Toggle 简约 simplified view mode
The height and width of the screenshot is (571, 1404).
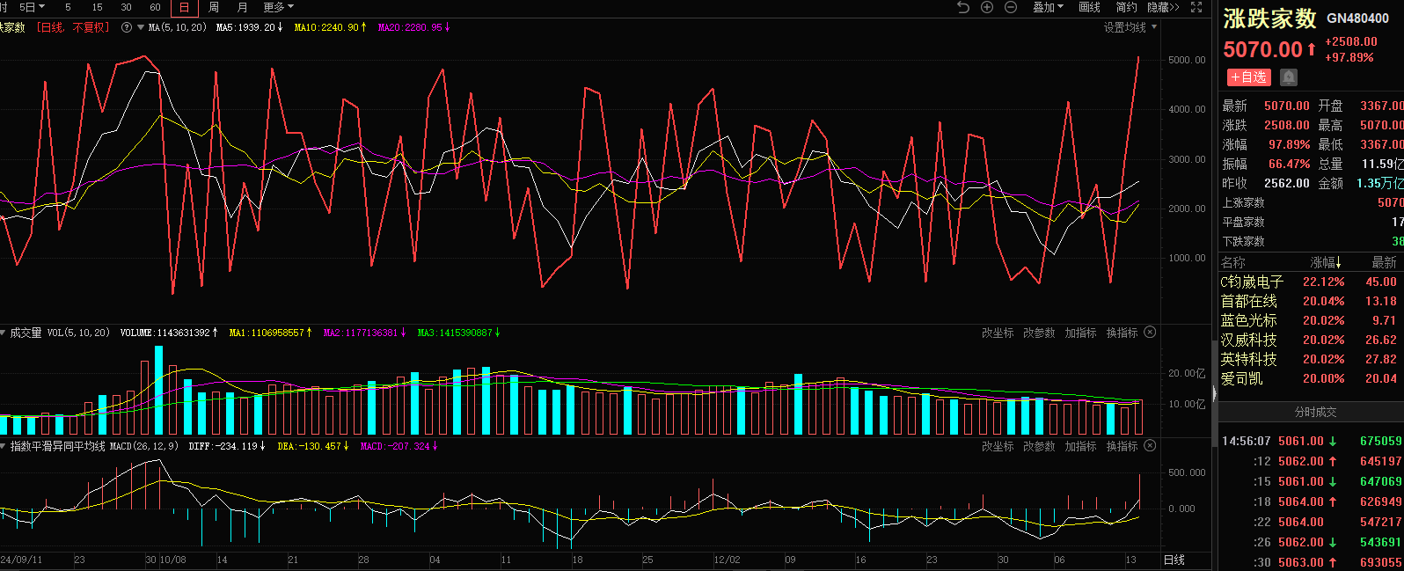click(x=1126, y=7)
